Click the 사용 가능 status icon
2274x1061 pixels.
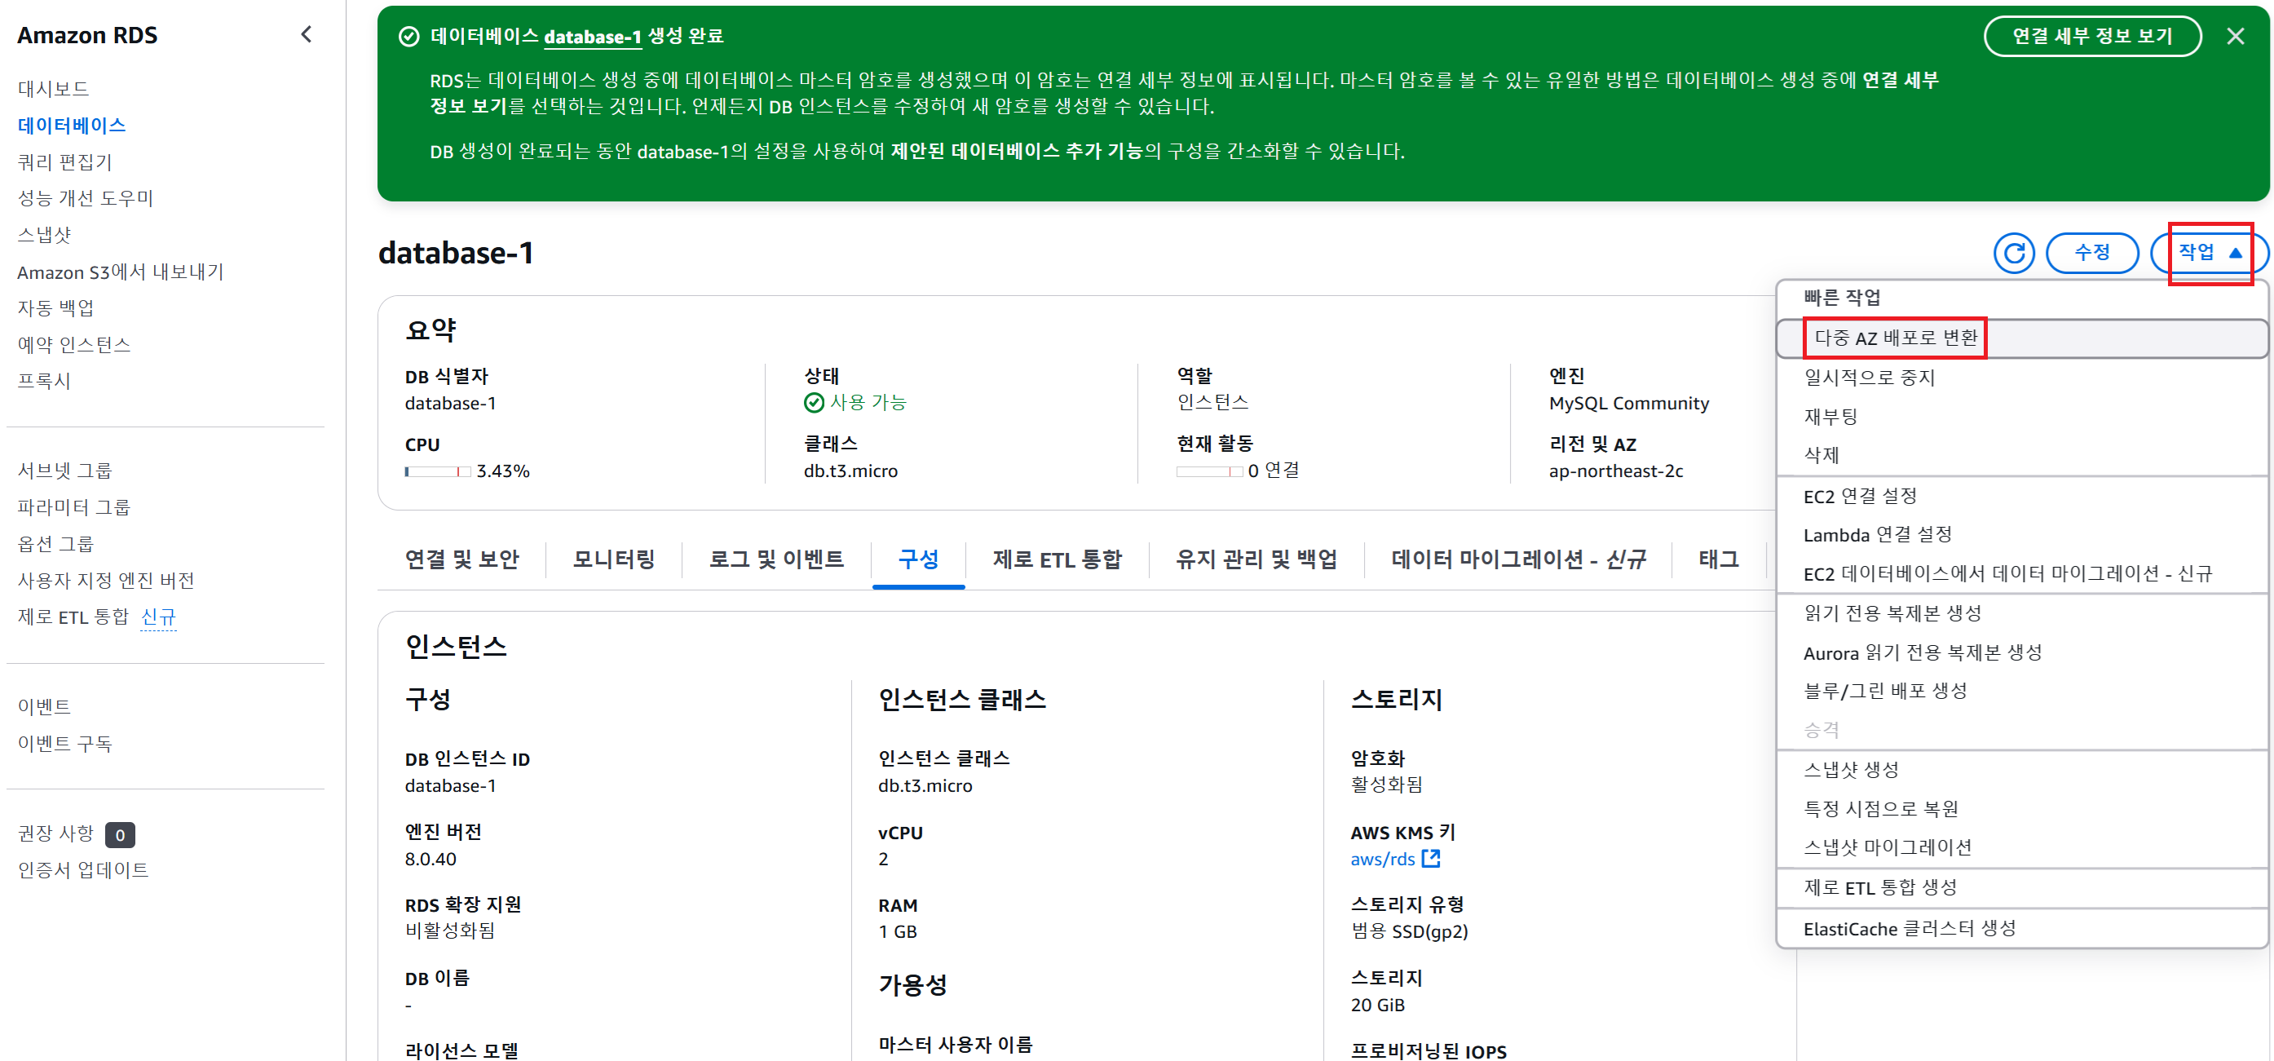813,403
